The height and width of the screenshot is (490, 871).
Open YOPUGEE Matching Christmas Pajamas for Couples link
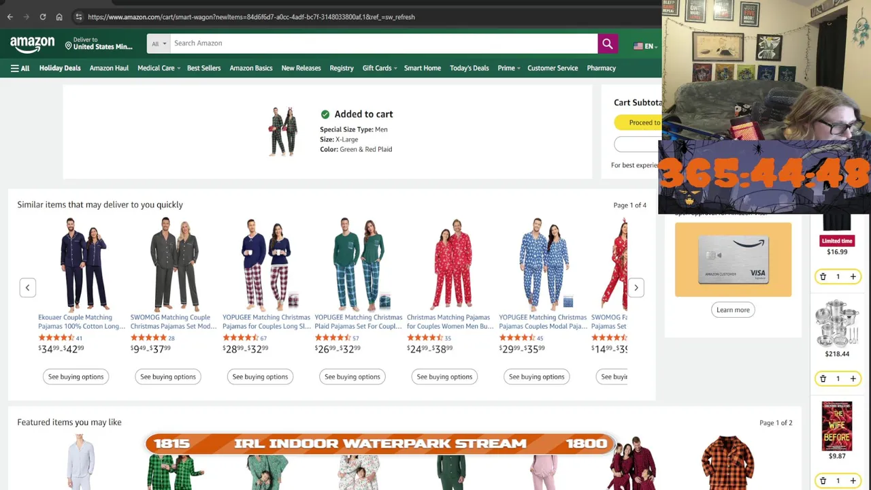click(x=266, y=321)
